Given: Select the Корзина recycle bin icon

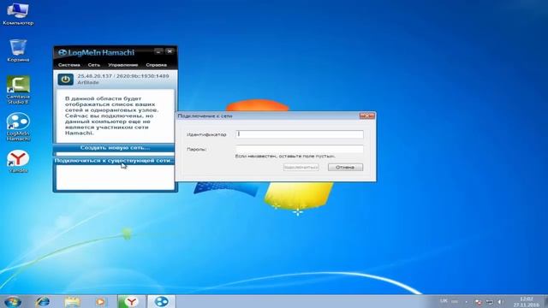Looking at the screenshot, I should click(18, 50).
